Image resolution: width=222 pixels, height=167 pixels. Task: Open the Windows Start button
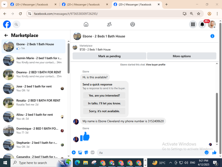pyautogui.click(x=5, y=163)
